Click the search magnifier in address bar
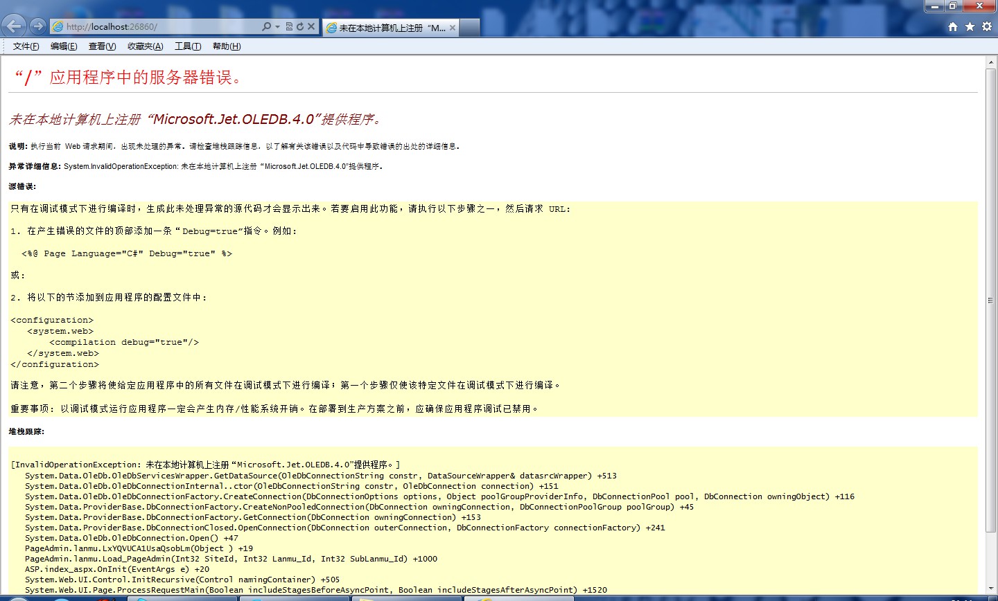 click(266, 26)
